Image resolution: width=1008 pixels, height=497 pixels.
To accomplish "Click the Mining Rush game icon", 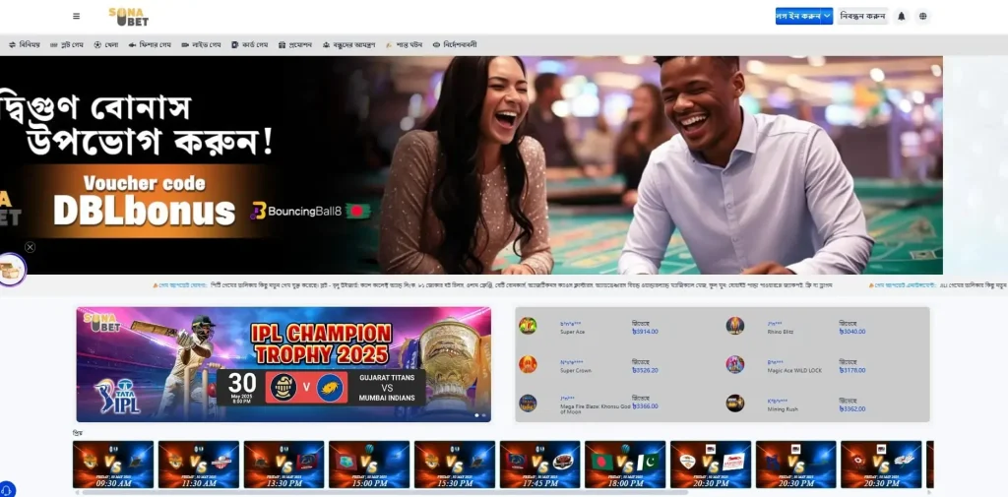I will click(734, 404).
